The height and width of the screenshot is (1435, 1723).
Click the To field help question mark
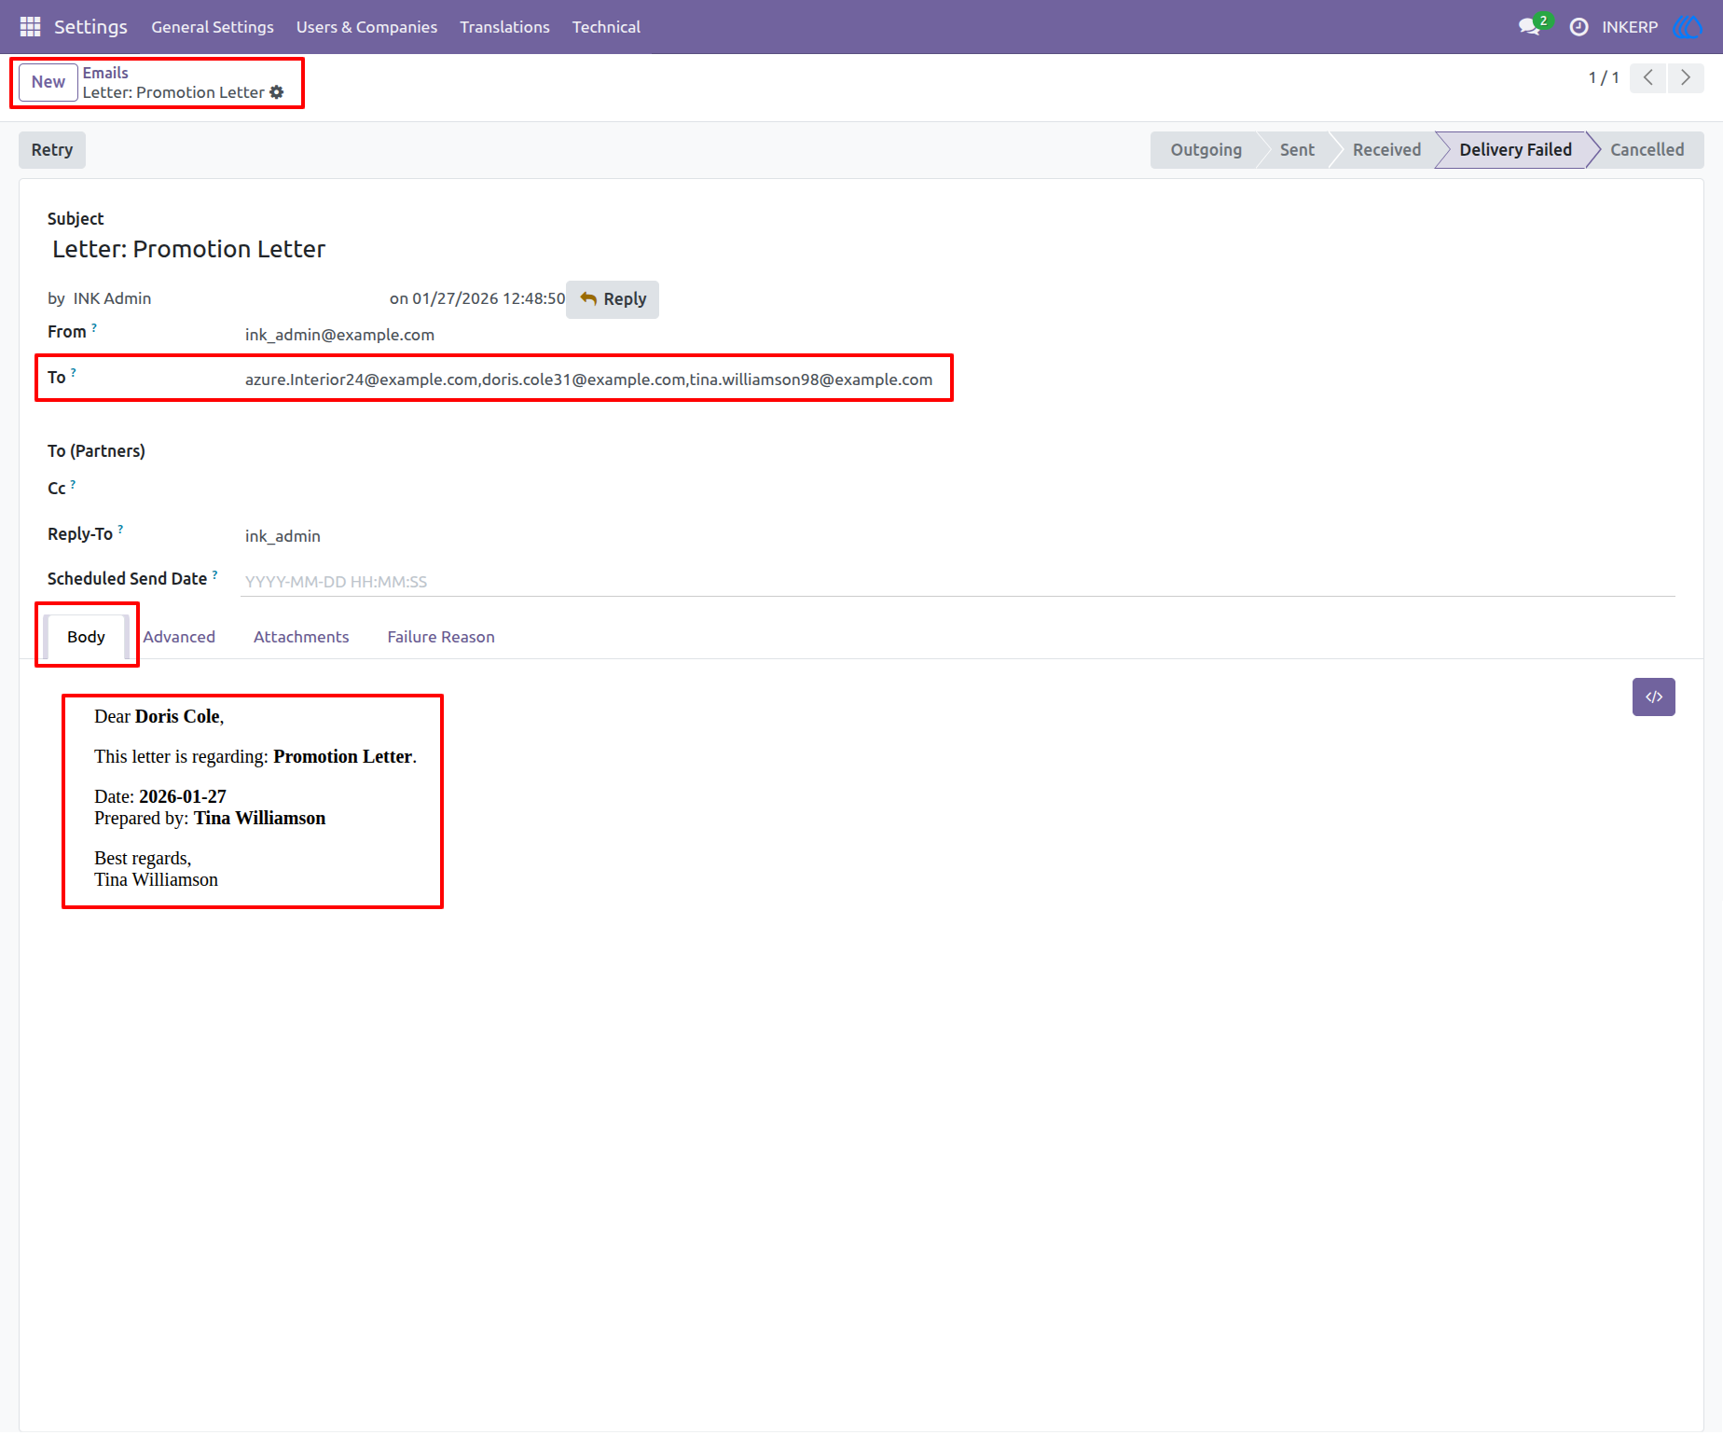pos(74,373)
